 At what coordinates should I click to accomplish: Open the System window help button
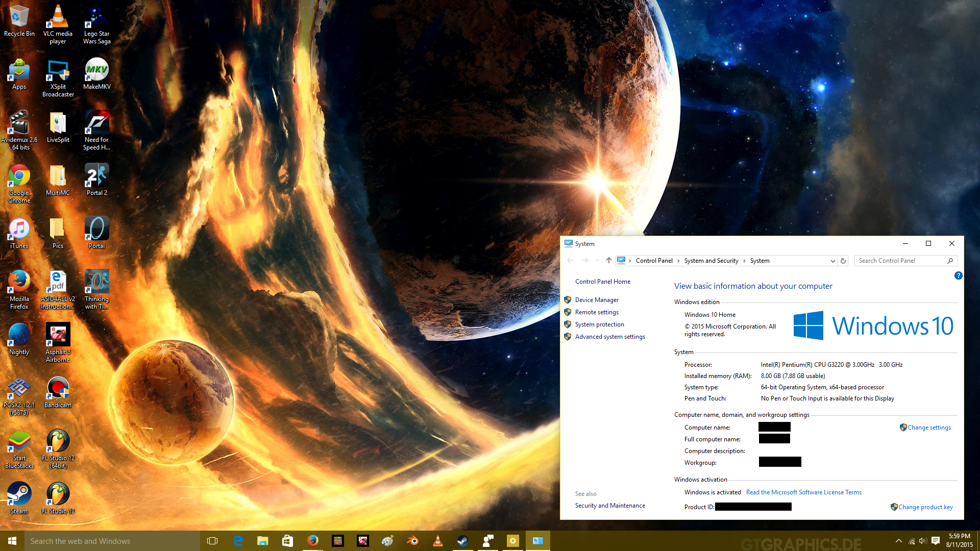(x=958, y=275)
